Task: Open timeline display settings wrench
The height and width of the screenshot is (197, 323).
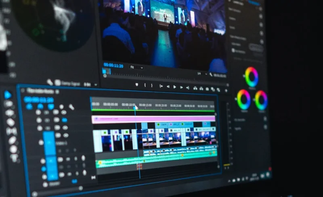Action: [x=71, y=107]
